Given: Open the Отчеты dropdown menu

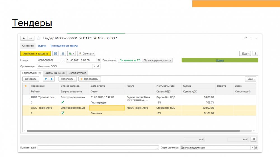Looking at the screenshot, I should (x=86, y=53).
